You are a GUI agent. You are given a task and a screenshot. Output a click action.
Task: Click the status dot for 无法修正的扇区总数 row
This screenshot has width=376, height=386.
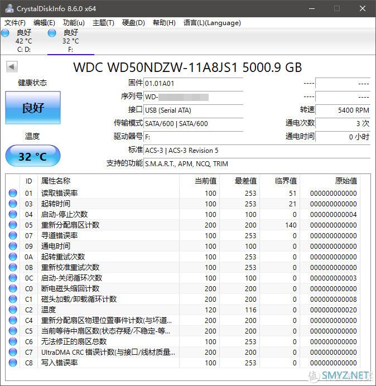[x=13, y=341]
